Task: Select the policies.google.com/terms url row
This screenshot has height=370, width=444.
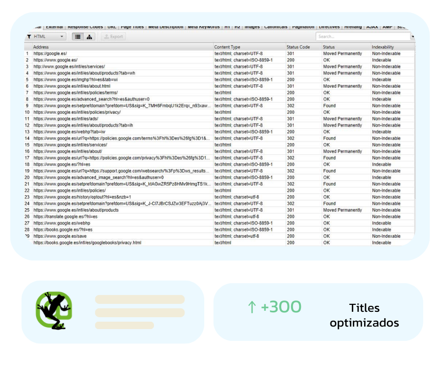Action: (122, 138)
